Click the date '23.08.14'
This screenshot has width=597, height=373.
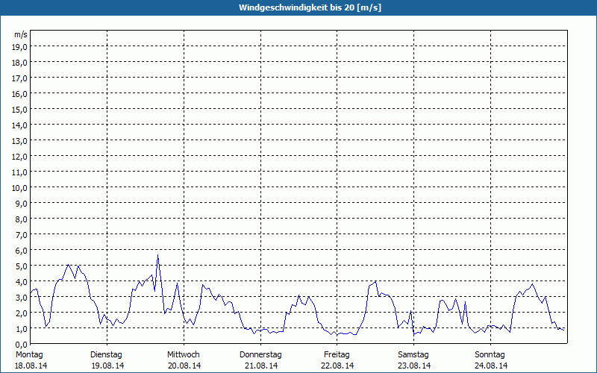tap(414, 366)
